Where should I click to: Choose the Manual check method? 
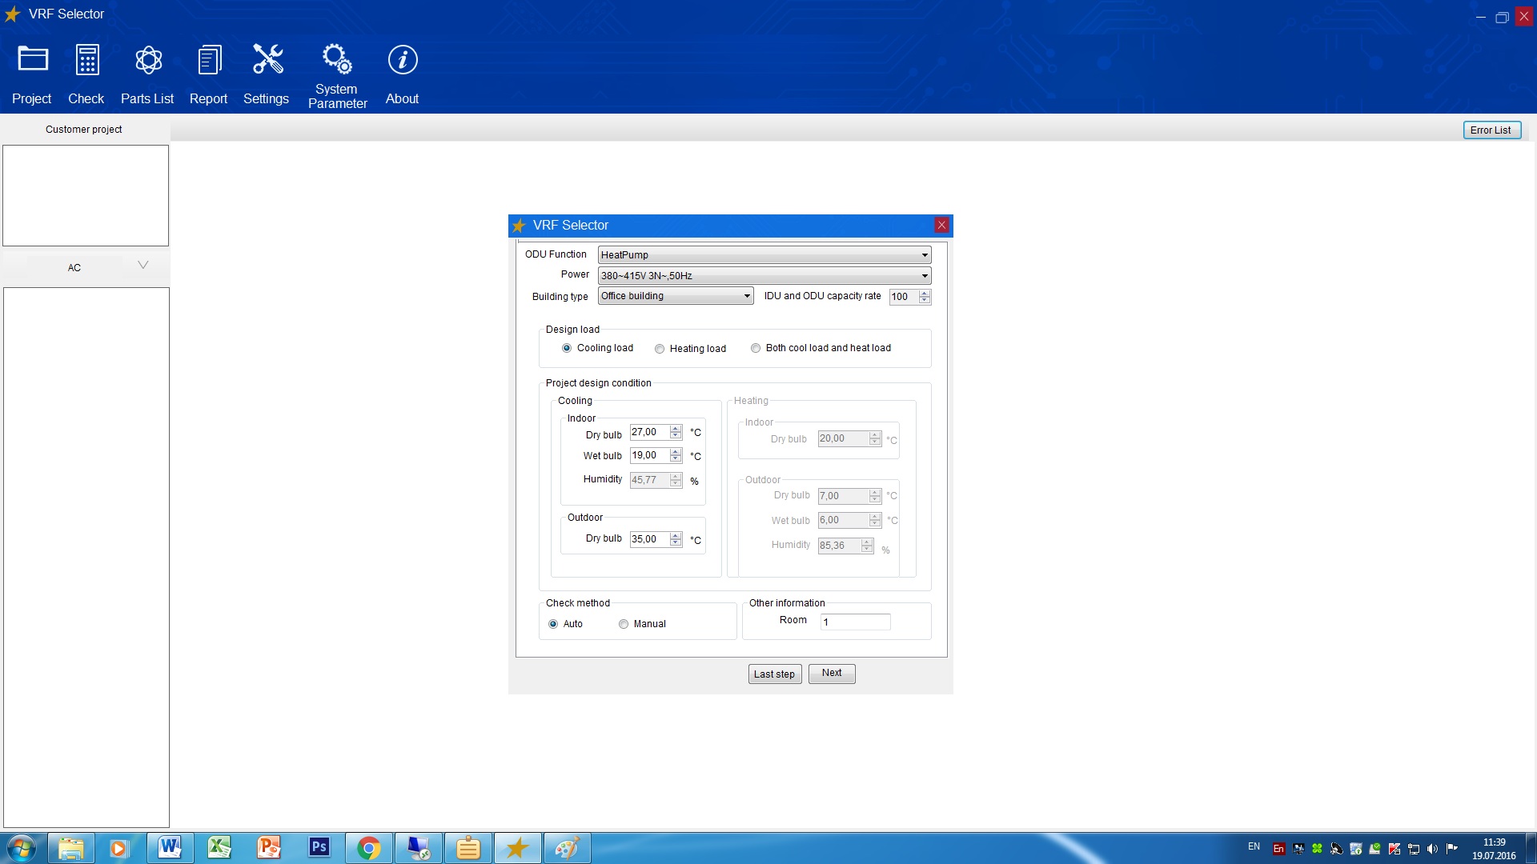click(624, 624)
